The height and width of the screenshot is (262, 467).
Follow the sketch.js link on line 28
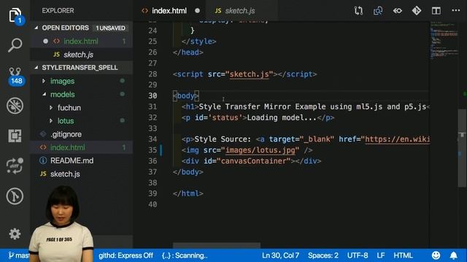click(250, 74)
